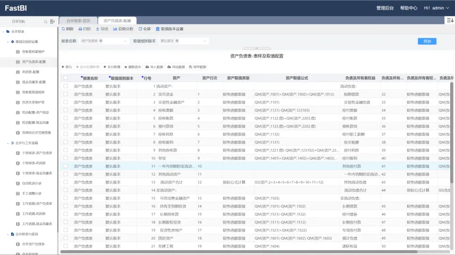Check the row 13 流动资产合计 checkbox
This screenshot has width=455, height=255.
click(x=66, y=182)
